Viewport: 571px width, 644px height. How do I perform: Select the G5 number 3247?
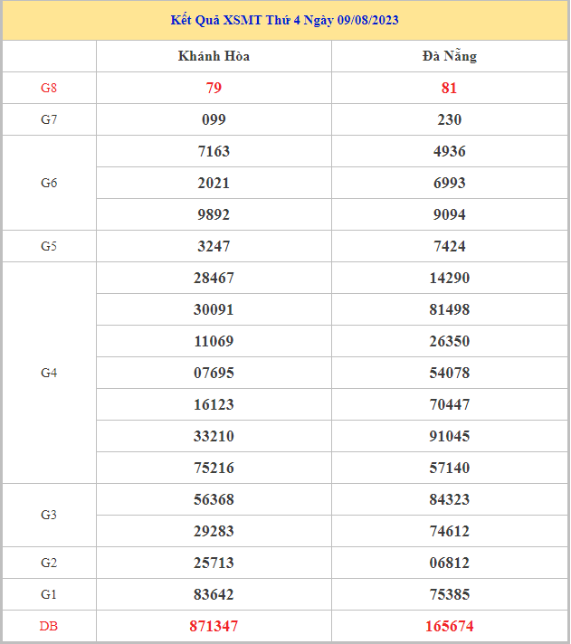point(214,246)
